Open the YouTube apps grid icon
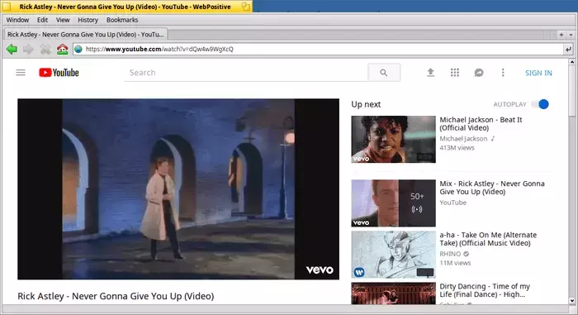 tap(455, 73)
